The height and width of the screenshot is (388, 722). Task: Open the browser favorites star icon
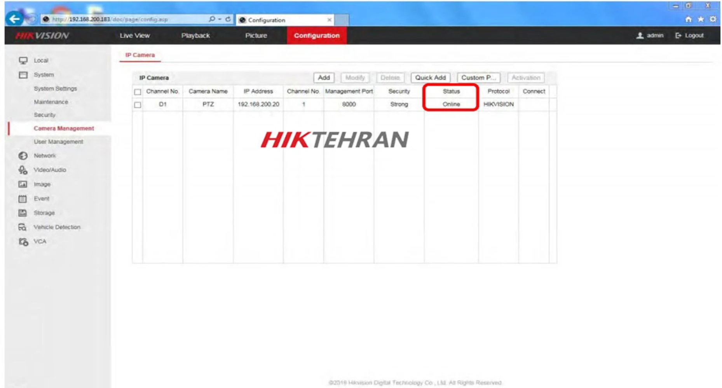coord(701,19)
